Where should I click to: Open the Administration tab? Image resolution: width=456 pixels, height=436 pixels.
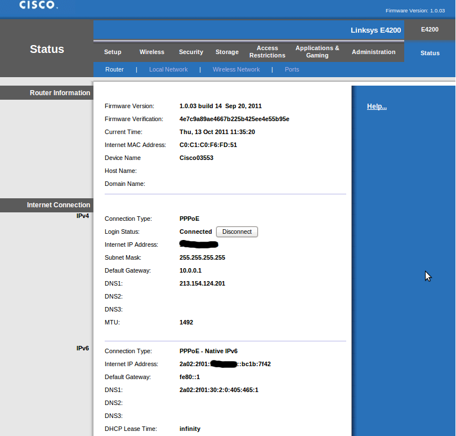tap(374, 52)
